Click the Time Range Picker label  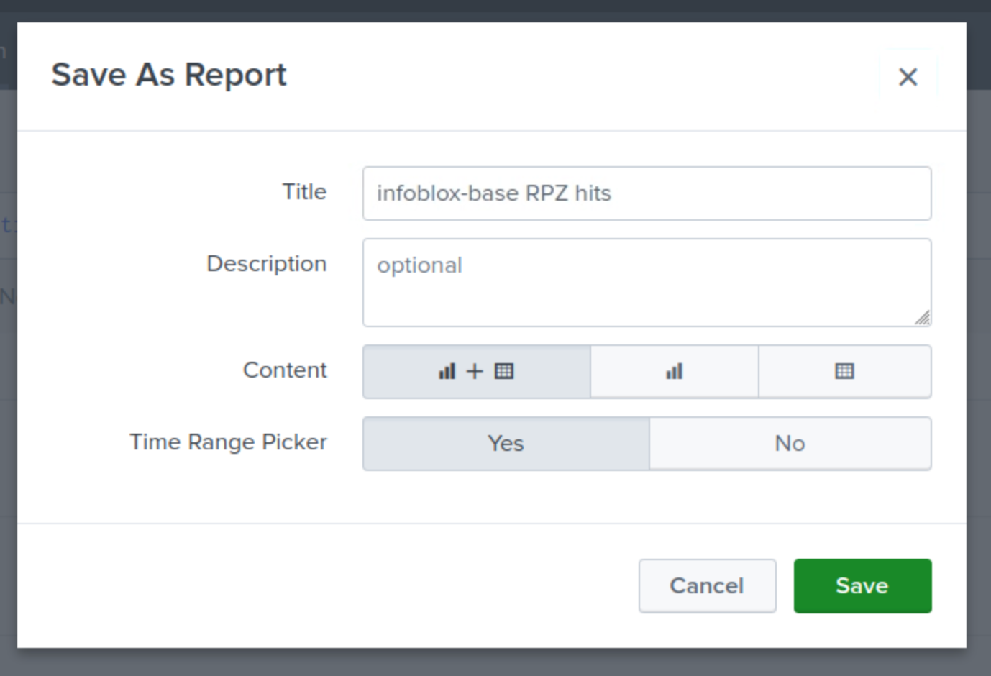pyautogui.click(x=228, y=442)
